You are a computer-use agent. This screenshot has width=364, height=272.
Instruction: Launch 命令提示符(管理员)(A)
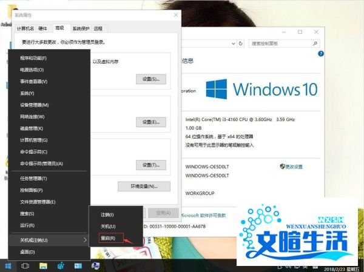tap(49, 164)
